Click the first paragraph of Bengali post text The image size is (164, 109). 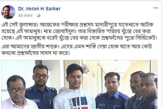(x=79, y=32)
